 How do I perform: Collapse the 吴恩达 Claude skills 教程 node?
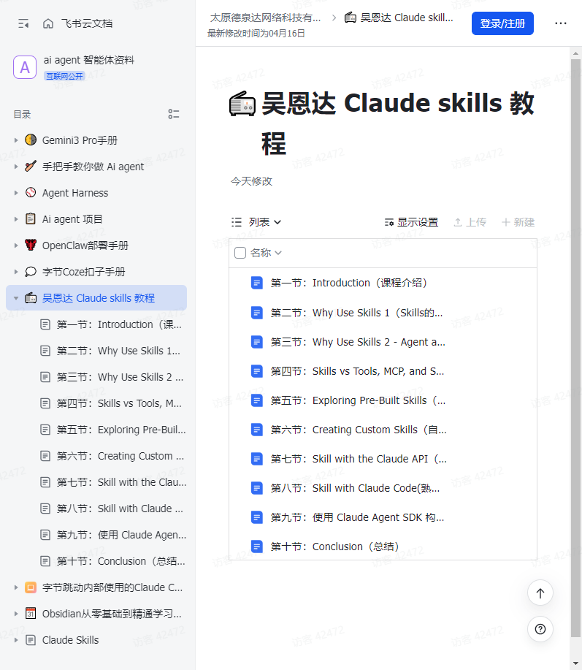(x=16, y=298)
